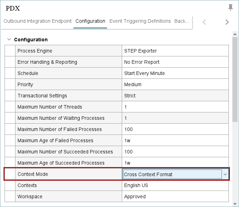Open the Event Triggering Definitions tab
Viewport: 239px width, 207px height.
pos(140,21)
